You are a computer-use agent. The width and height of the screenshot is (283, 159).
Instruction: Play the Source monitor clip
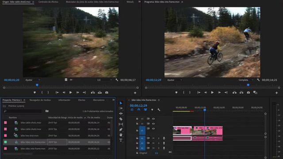(x=71, y=92)
